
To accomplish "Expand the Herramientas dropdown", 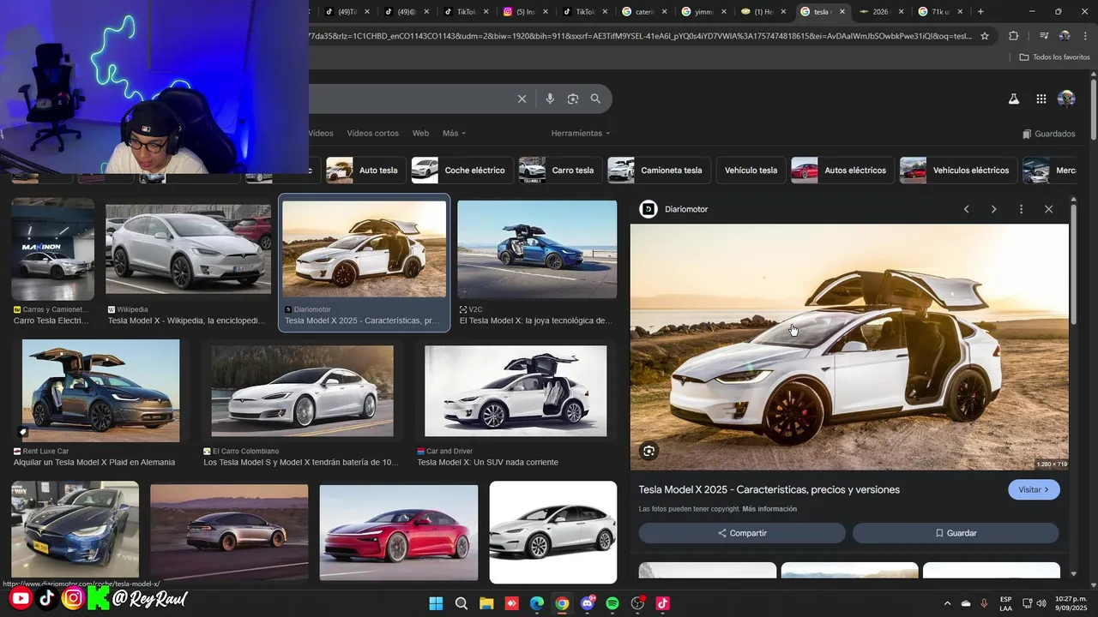I will [x=581, y=133].
